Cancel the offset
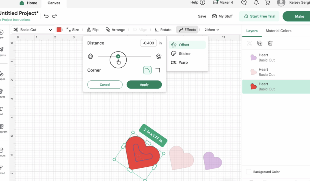The height and width of the screenshot is (181, 310). pyautogui.click(x=105, y=85)
